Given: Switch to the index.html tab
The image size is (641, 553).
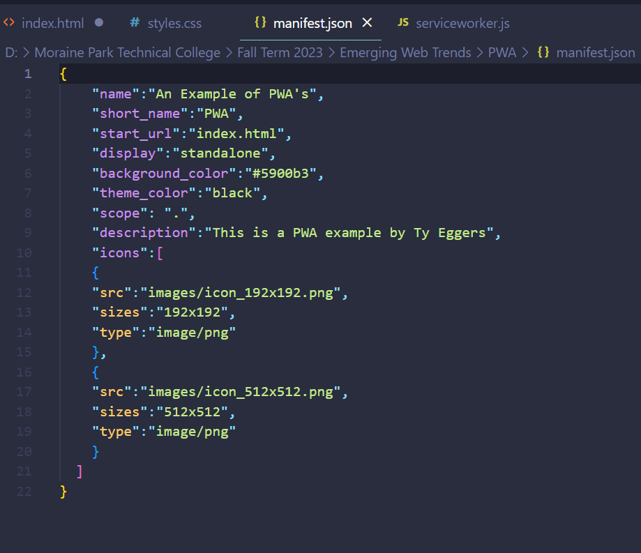Looking at the screenshot, I should tap(53, 23).
